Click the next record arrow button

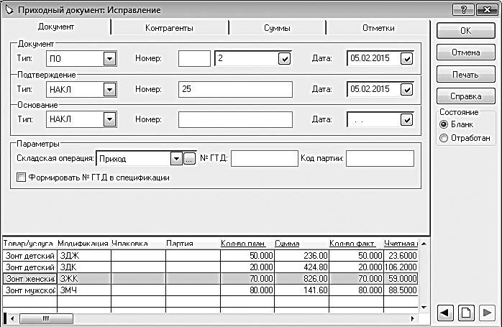(x=487, y=313)
